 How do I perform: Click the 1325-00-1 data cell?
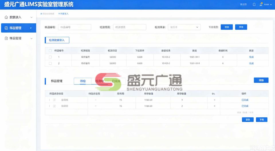[195, 57]
